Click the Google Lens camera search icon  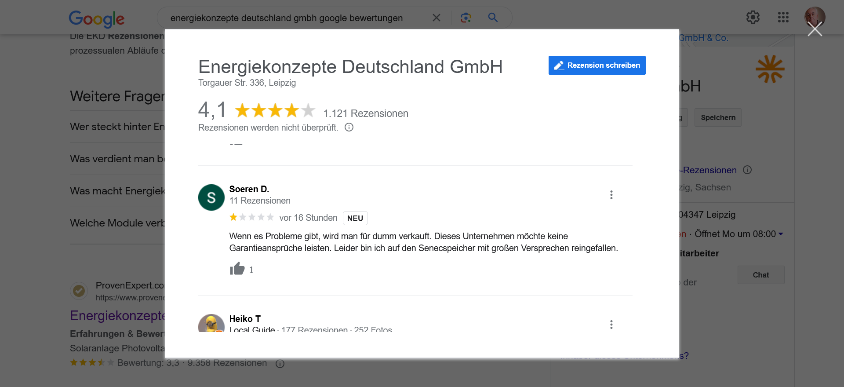click(466, 18)
